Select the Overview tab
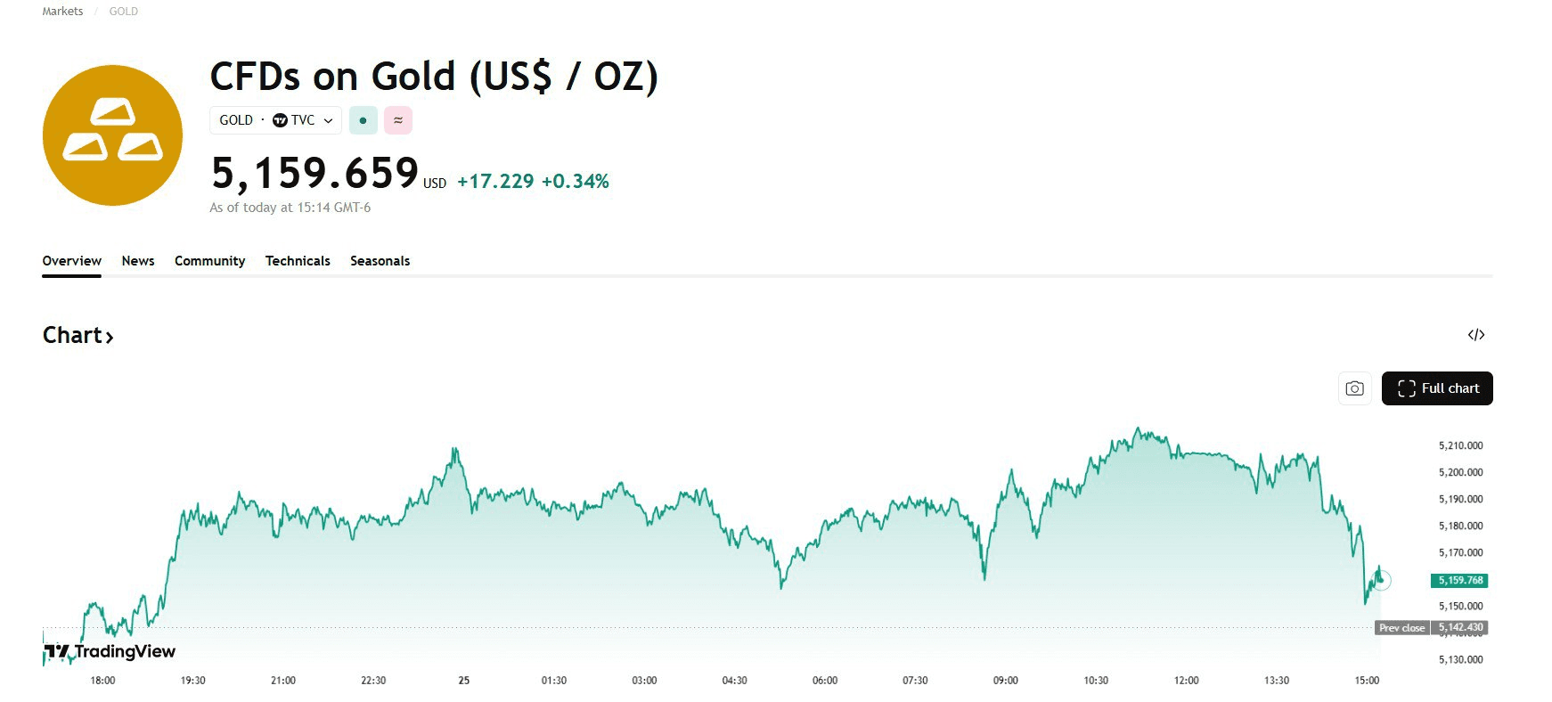1552x702 pixels. point(71,261)
